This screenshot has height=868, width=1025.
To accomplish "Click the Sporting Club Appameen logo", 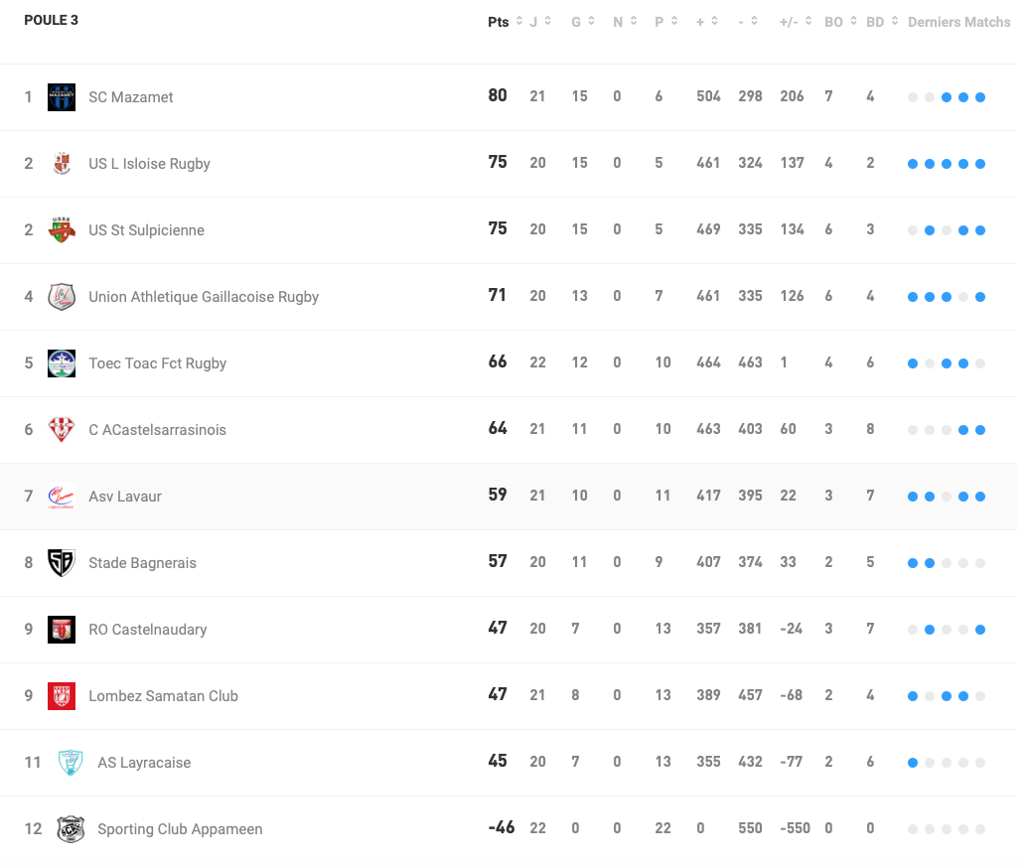I will [71, 829].
